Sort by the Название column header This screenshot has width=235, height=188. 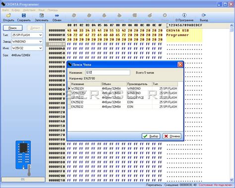coord(86,84)
